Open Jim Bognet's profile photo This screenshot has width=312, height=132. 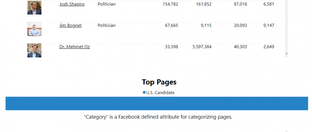click(x=34, y=29)
